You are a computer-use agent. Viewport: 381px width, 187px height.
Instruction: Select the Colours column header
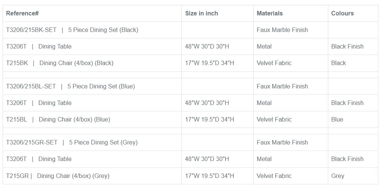point(342,14)
